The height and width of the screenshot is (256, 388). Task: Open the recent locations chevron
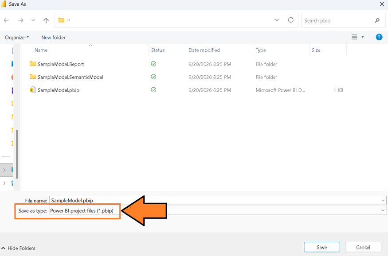click(33, 20)
